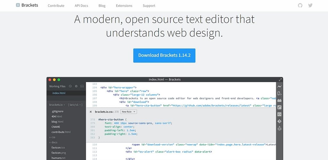328x160 pixels.
Task: Open the Brackets Twitter page icon
Action: pyautogui.click(x=310, y=5)
